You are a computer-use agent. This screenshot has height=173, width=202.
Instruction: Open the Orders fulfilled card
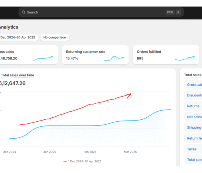[x=166, y=55]
